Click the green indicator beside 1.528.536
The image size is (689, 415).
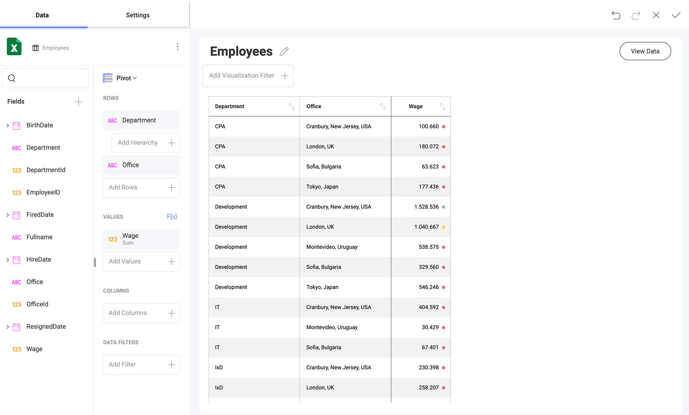[443, 207]
